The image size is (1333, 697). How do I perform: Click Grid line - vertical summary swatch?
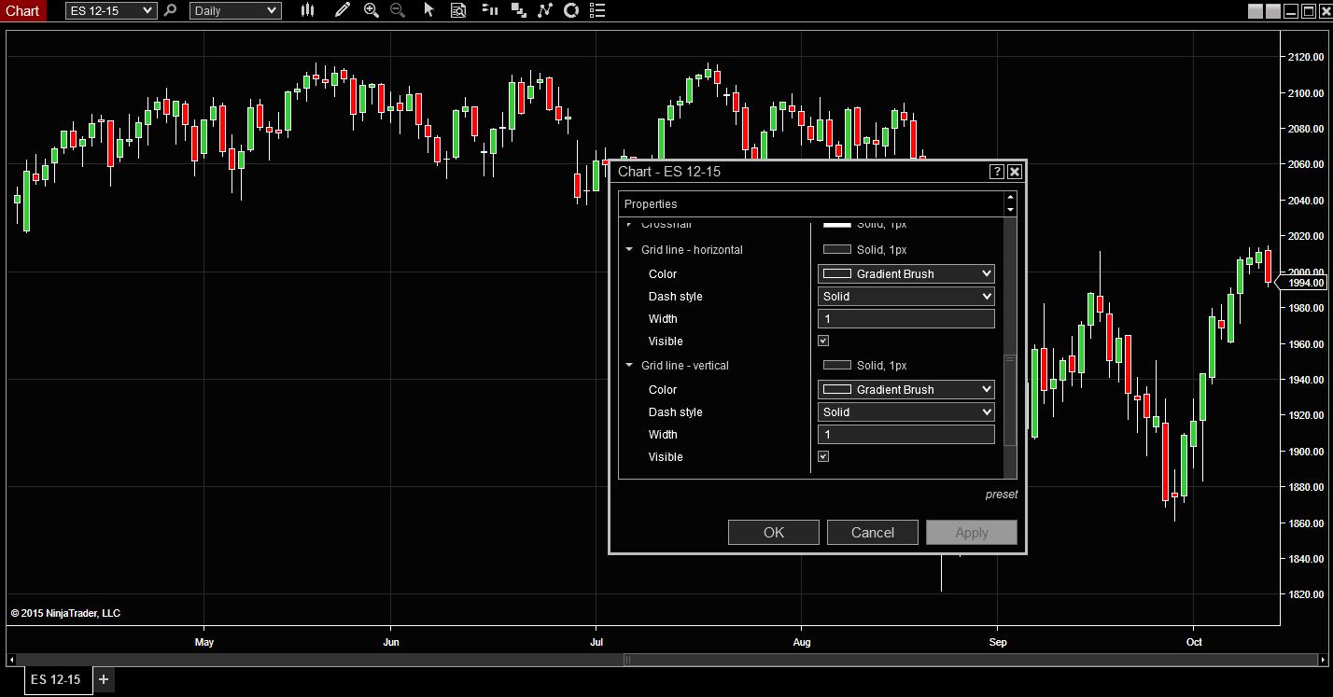click(x=837, y=365)
